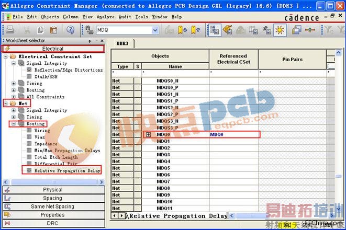Click the grid table toolbar icon

point(253,30)
